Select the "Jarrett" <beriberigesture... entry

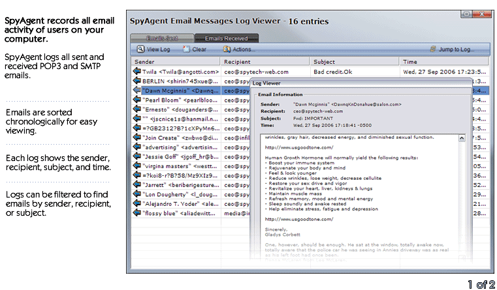[x=181, y=185]
